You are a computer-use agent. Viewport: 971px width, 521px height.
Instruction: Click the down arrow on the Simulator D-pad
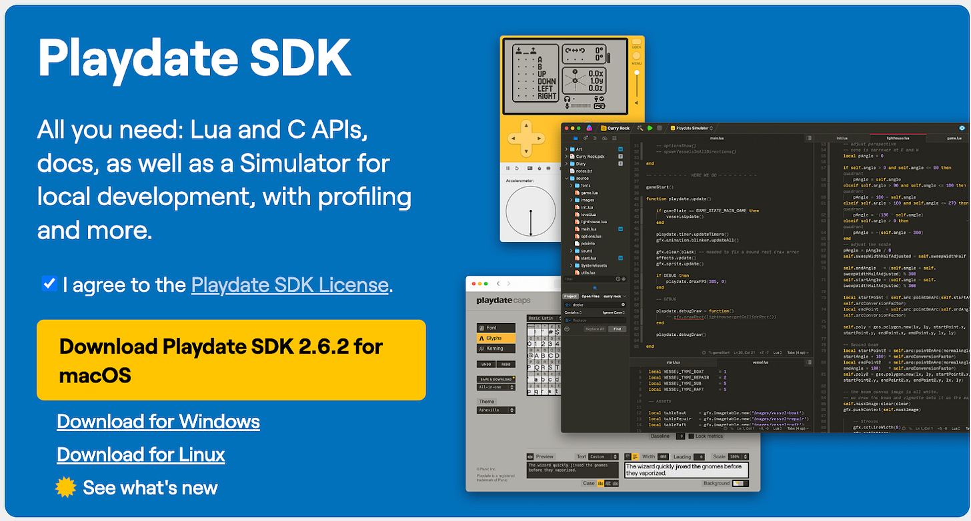tap(526, 151)
